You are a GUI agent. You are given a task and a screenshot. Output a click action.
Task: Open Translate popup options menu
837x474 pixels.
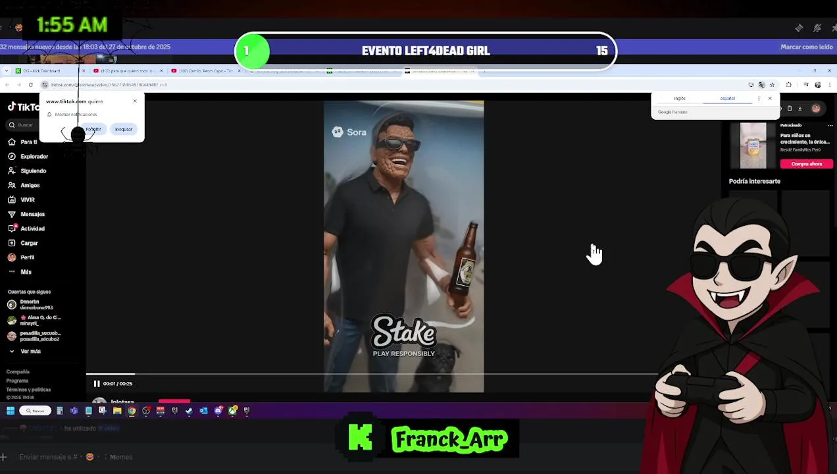(x=759, y=99)
